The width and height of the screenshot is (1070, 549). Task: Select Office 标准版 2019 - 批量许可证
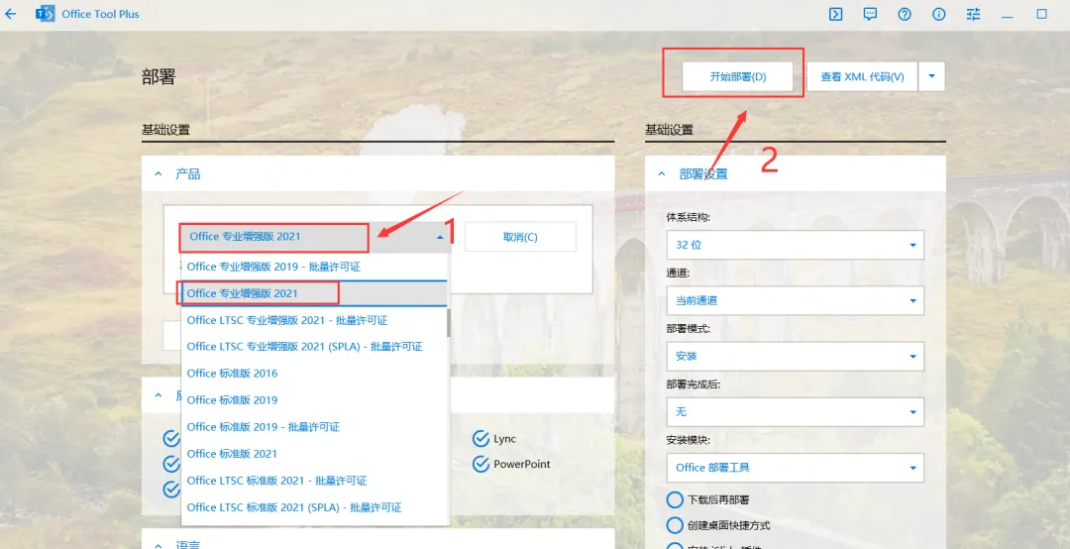click(x=314, y=427)
